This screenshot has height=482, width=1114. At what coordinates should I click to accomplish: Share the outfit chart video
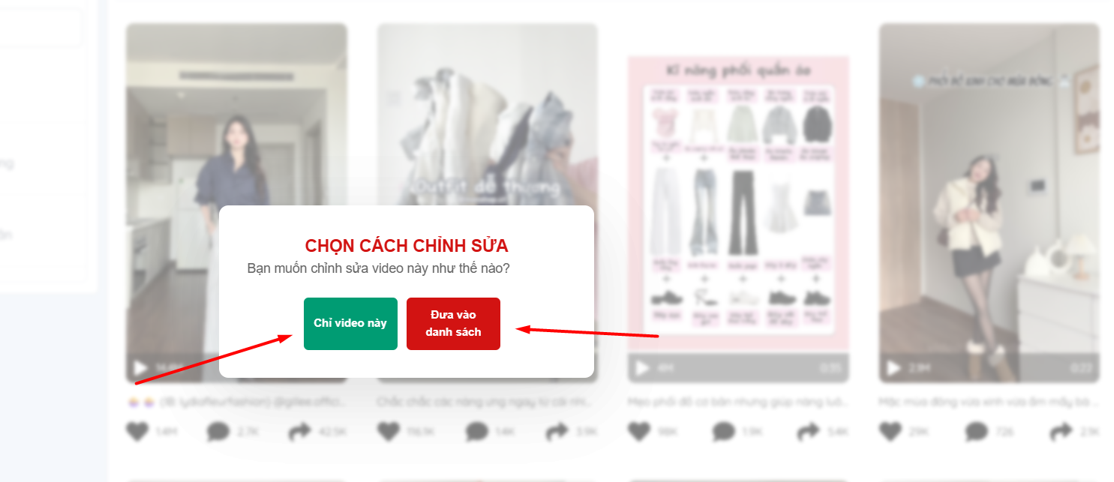point(809,432)
